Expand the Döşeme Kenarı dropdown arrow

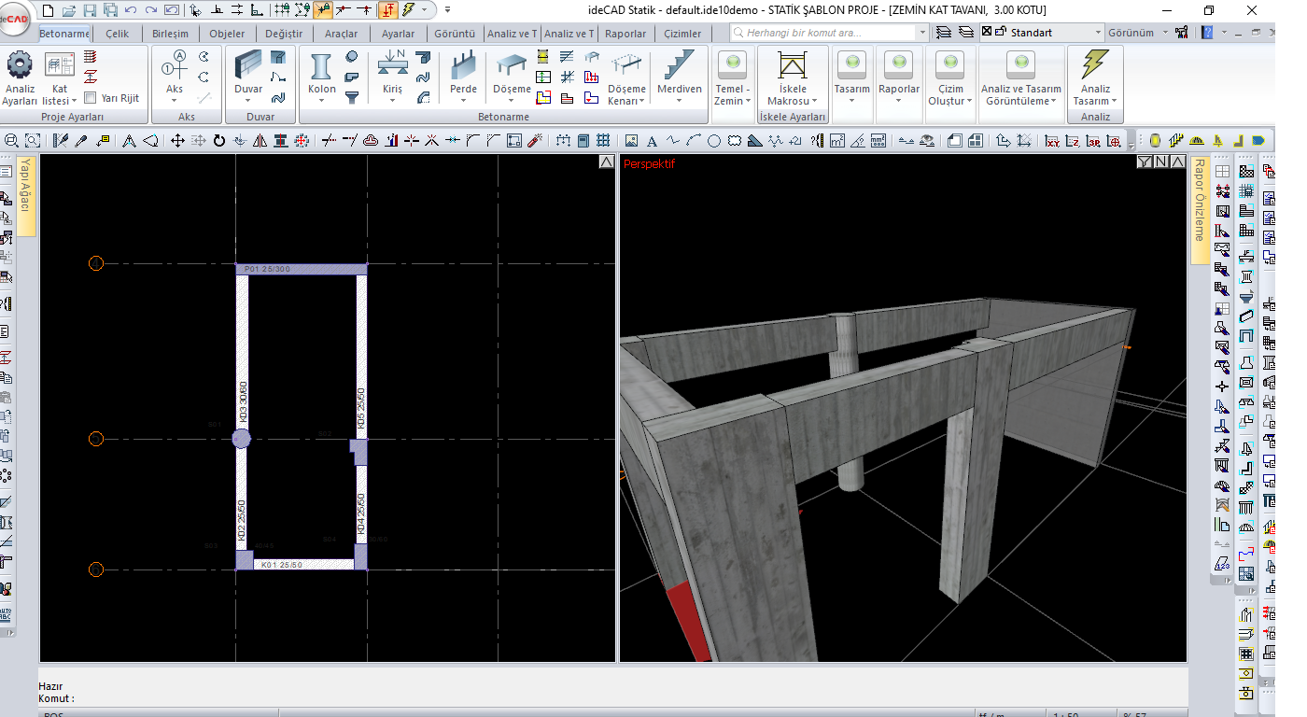tap(643, 101)
